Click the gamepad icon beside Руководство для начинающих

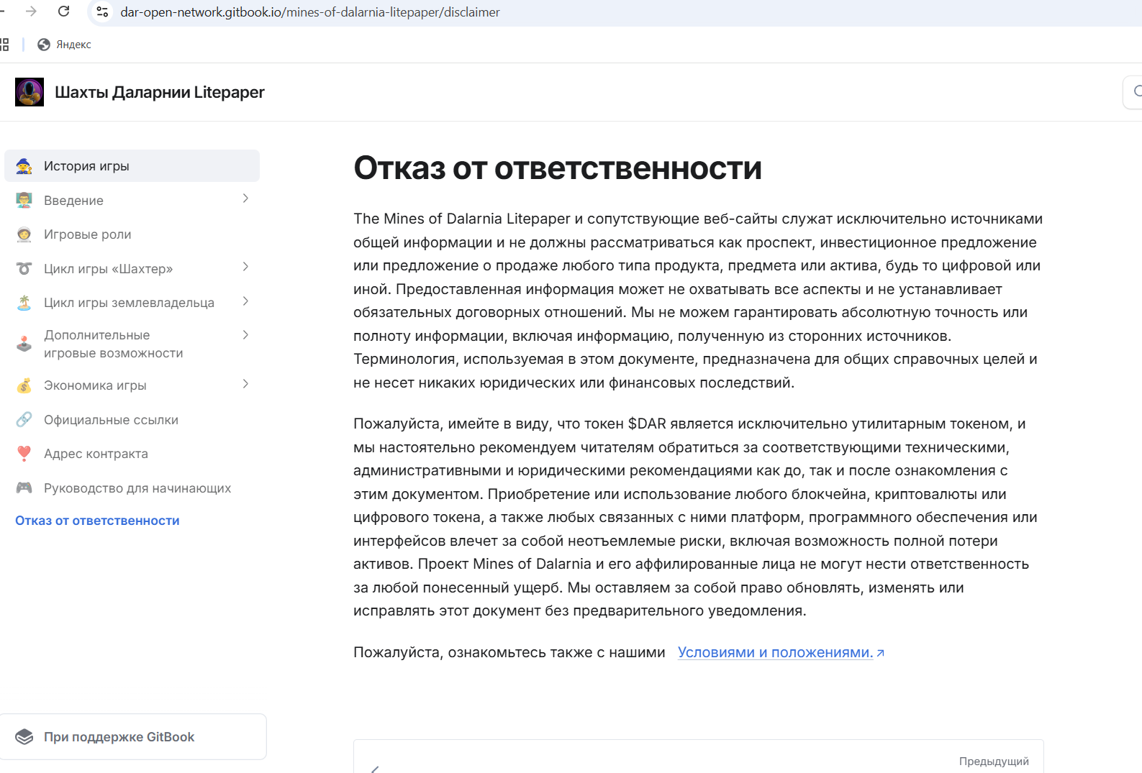24,488
